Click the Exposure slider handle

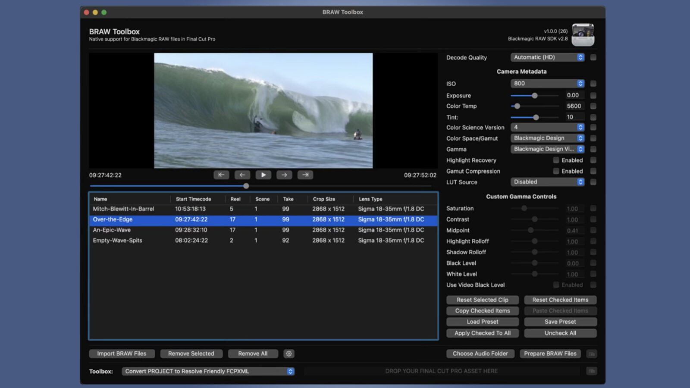tap(535, 96)
